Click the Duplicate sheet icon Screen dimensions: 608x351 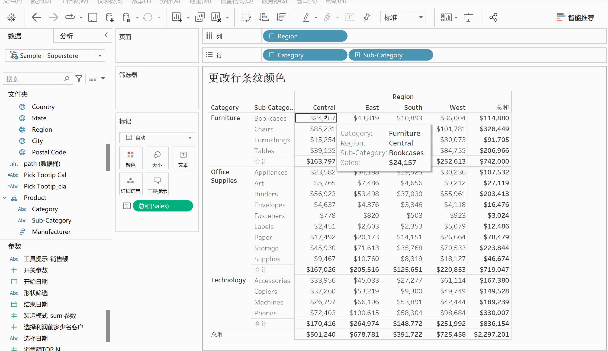tap(200, 17)
